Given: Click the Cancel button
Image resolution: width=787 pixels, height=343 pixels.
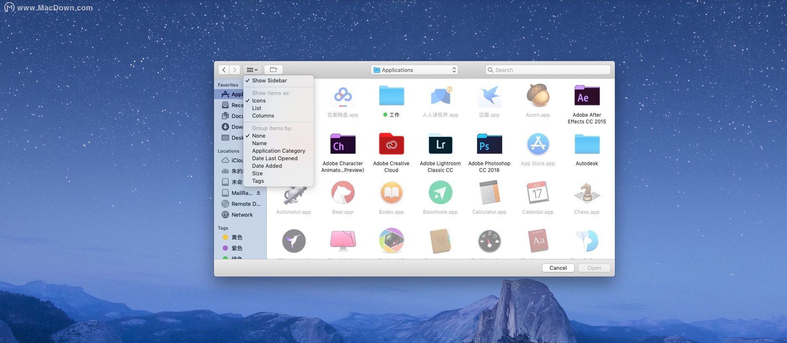Looking at the screenshot, I should pos(558,268).
